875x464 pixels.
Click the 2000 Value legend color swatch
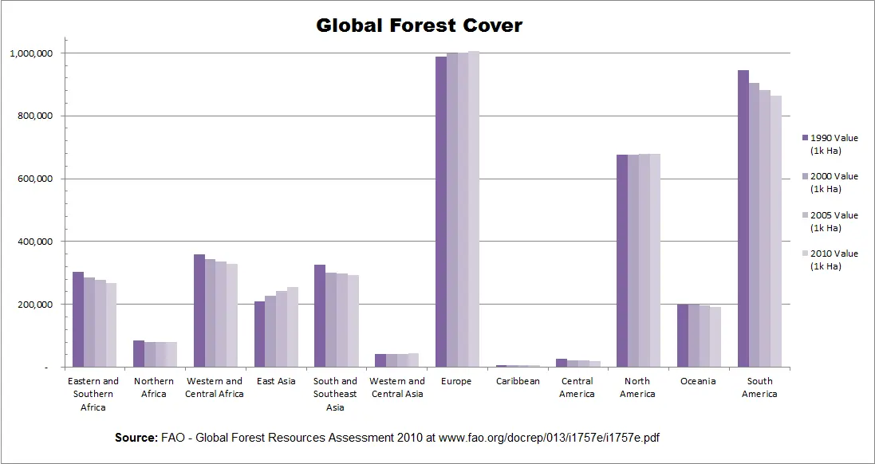[806, 176]
